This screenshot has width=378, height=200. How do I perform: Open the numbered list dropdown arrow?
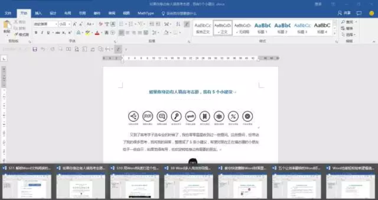coord(135,24)
